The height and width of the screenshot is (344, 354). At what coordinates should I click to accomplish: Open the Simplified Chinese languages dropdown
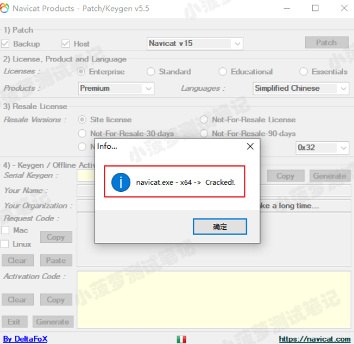pos(301,88)
